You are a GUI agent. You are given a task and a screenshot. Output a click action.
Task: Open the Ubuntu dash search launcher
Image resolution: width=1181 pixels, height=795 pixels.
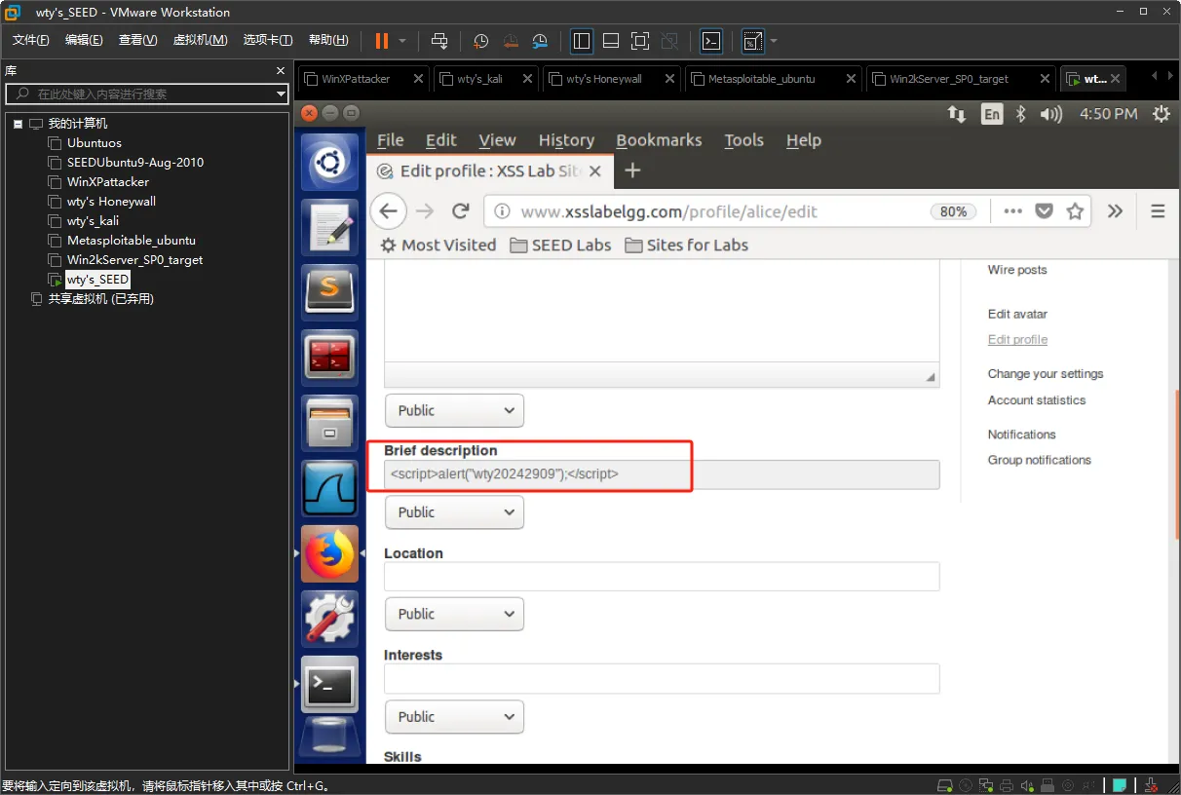(329, 162)
